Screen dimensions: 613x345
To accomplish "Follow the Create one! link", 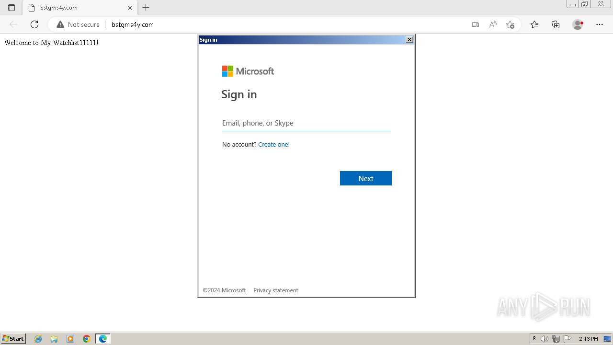I will point(274,144).
